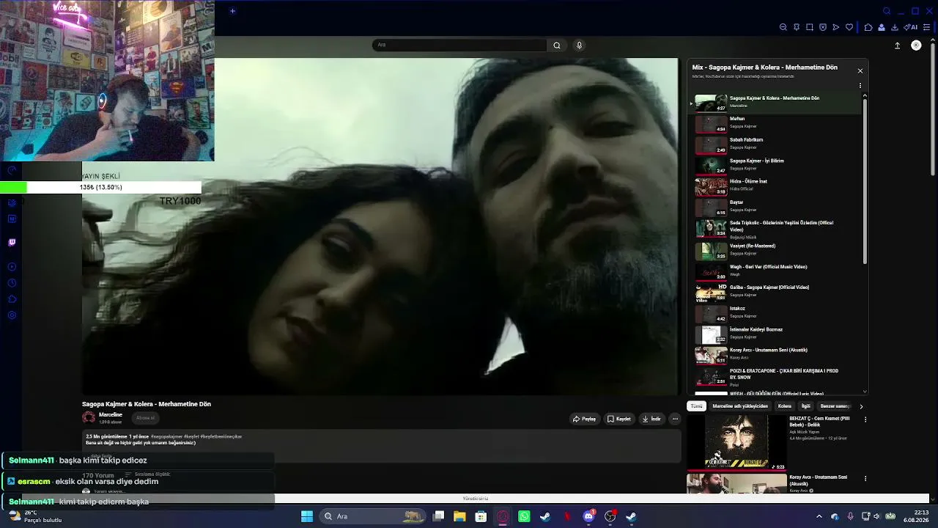The height and width of the screenshot is (528, 938).
Task: Start the snapshot capture tool
Action: (x=810, y=27)
